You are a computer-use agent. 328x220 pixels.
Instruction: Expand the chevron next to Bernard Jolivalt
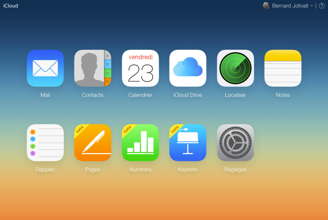point(312,6)
